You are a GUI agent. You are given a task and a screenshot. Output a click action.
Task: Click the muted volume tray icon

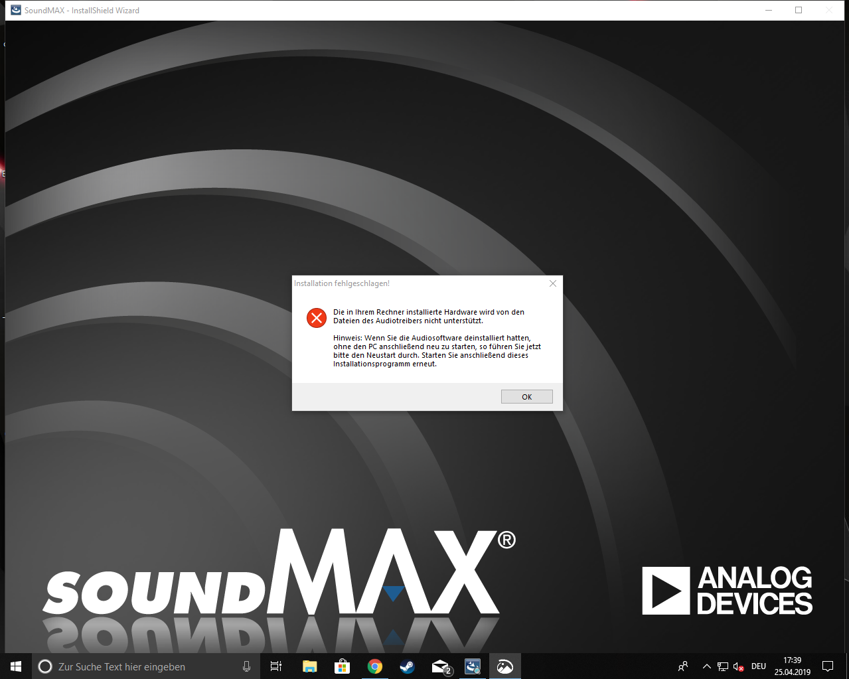click(738, 666)
